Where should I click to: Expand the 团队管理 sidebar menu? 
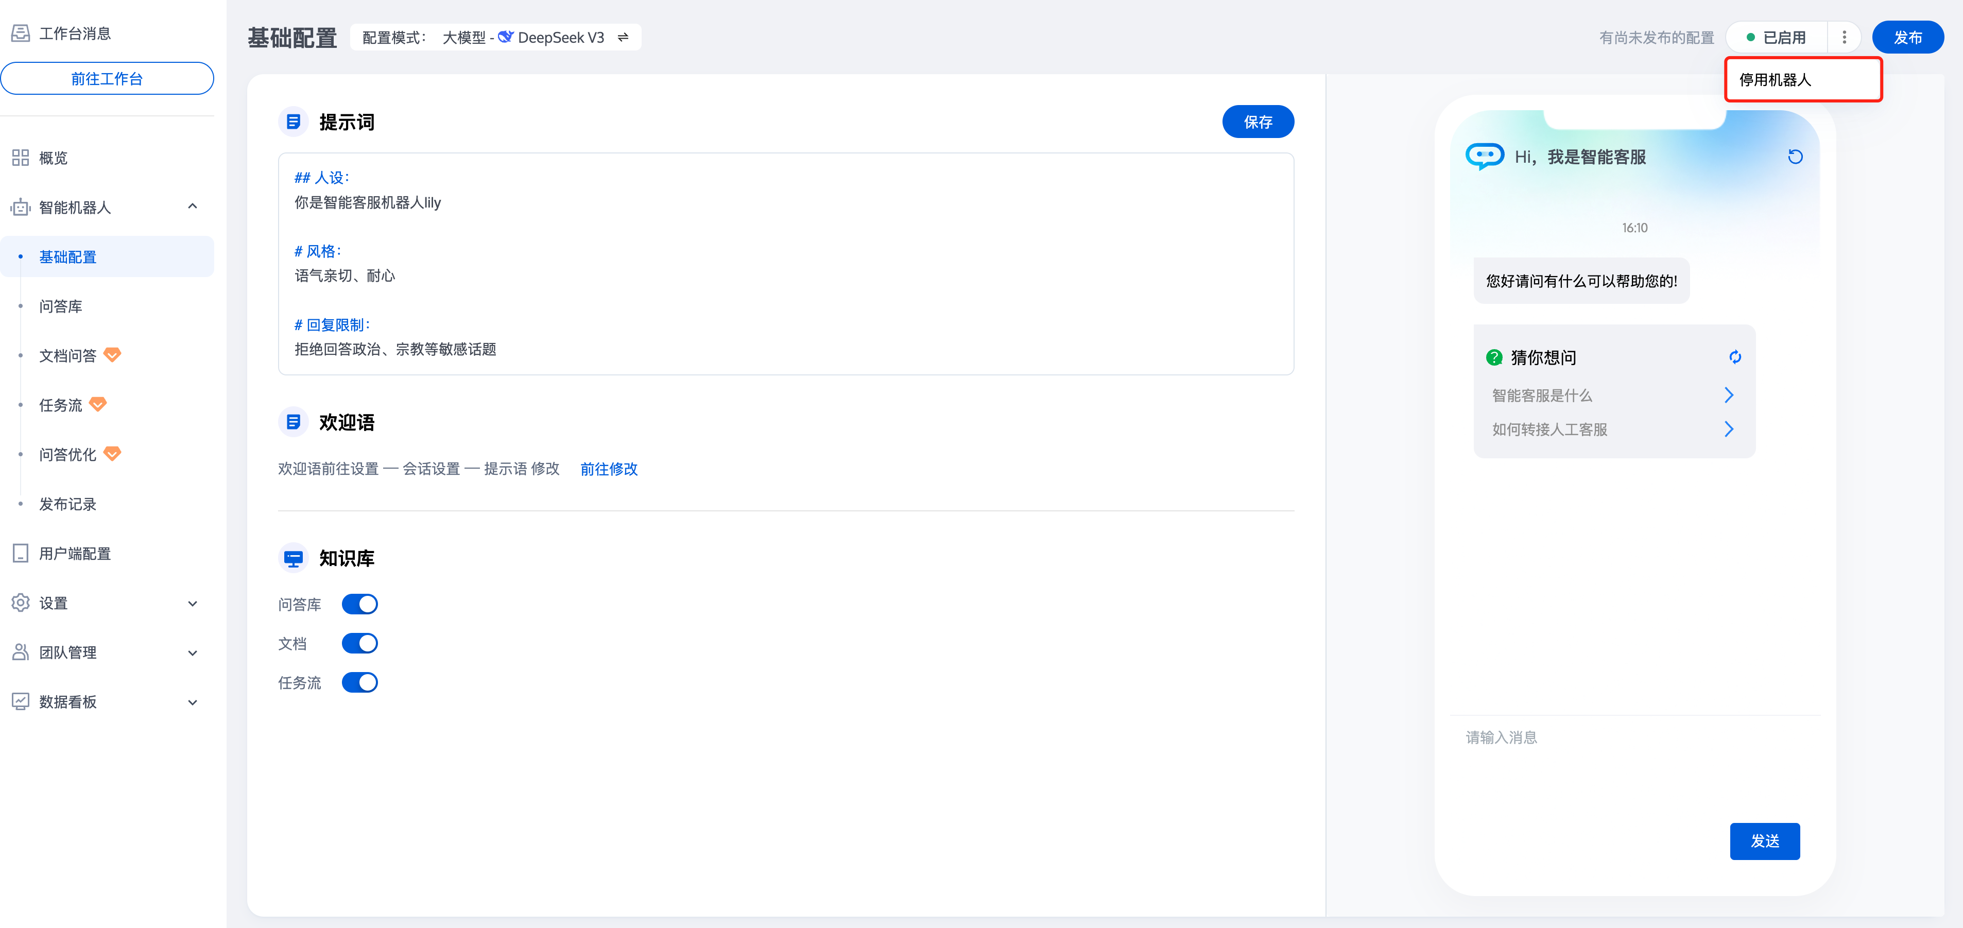pos(193,653)
